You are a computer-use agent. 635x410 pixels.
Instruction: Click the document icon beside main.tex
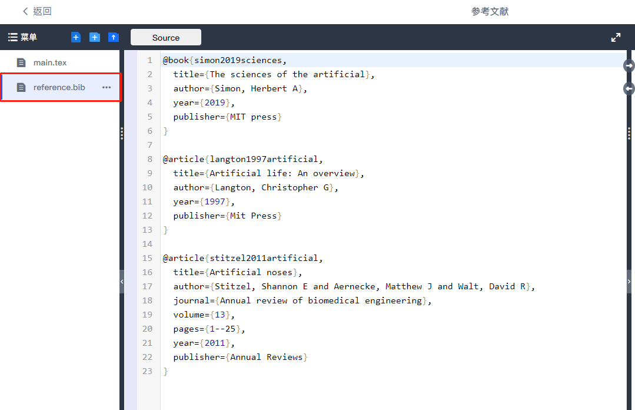pyautogui.click(x=22, y=61)
